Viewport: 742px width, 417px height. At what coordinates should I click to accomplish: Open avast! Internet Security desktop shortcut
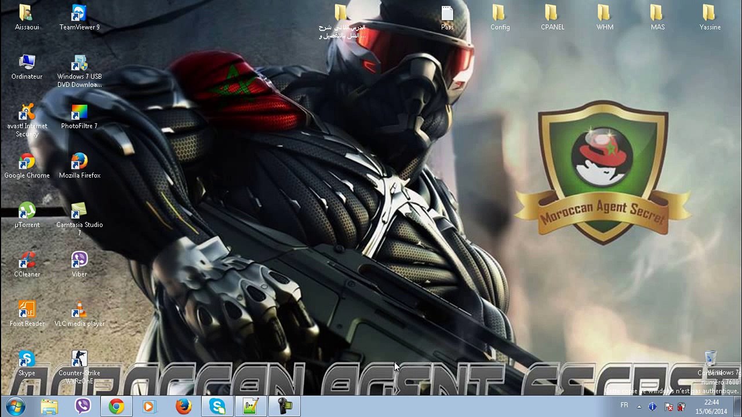[27, 120]
